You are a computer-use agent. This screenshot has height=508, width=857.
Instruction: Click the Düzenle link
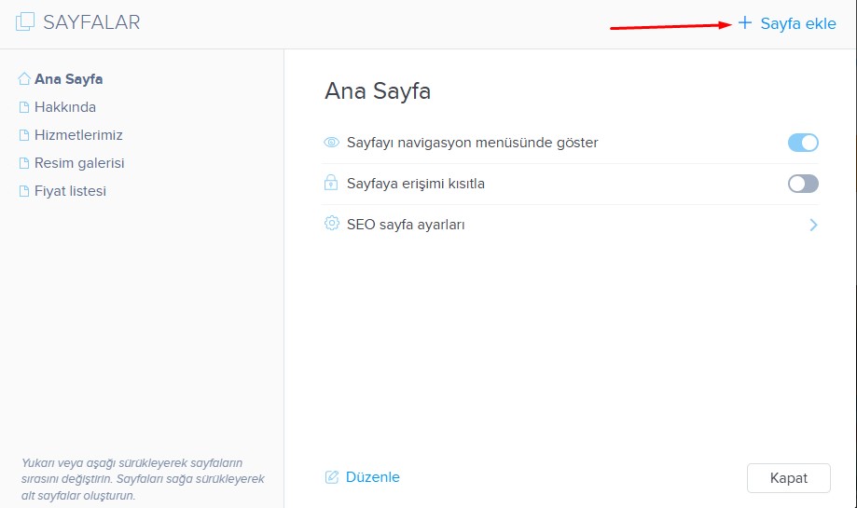tap(372, 477)
